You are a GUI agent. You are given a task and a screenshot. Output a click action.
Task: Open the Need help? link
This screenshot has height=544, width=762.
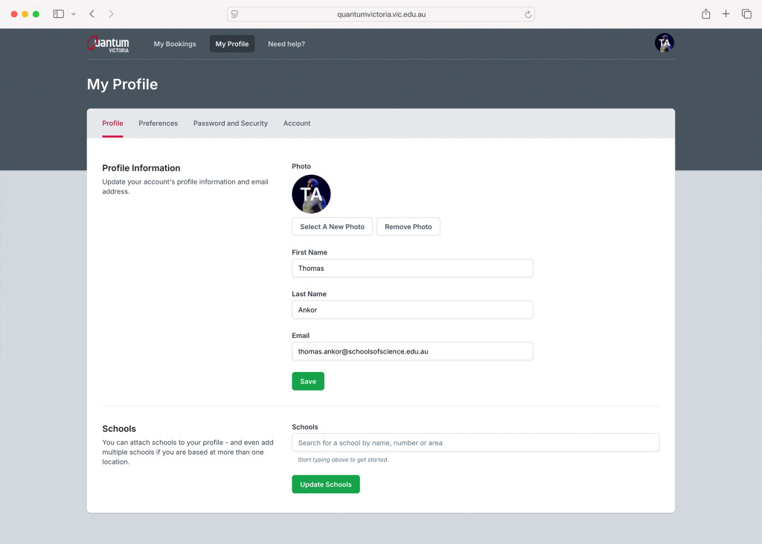(286, 44)
